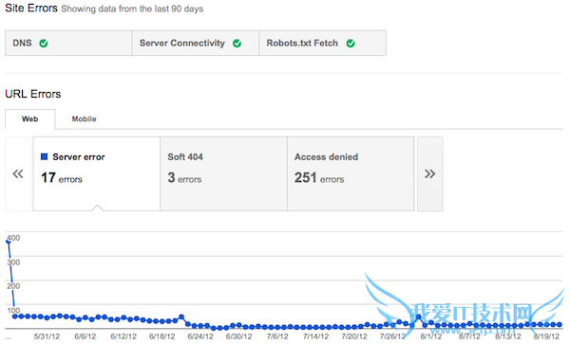Click the chart peak point near 6/21/12
Viewport: 570px width, 344px height.
pyautogui.click(x=181, y=317)
